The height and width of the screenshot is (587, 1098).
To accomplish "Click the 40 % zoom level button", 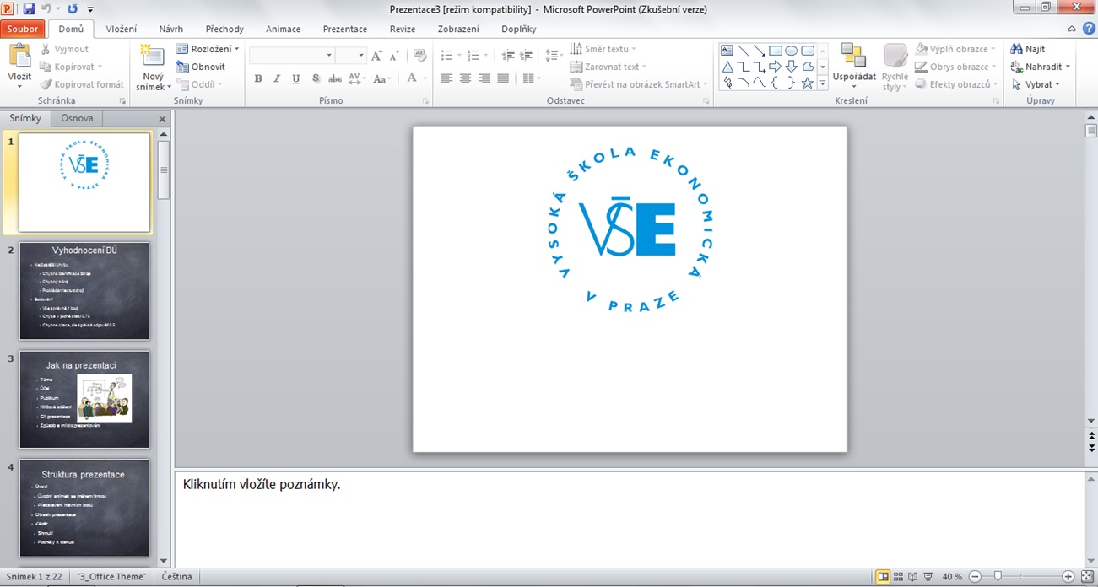I will coord(952,577).
